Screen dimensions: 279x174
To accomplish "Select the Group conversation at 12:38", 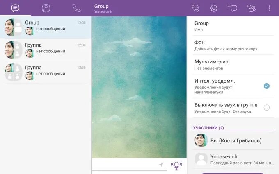I will pos(46,27).
